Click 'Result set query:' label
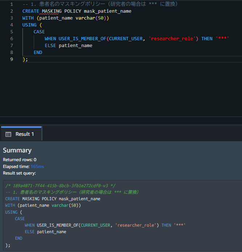The image size is (242, 252). coord(19,173)
